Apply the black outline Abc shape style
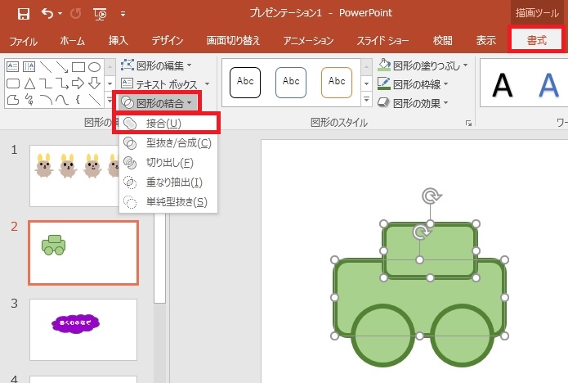 (x=245, y=83)
